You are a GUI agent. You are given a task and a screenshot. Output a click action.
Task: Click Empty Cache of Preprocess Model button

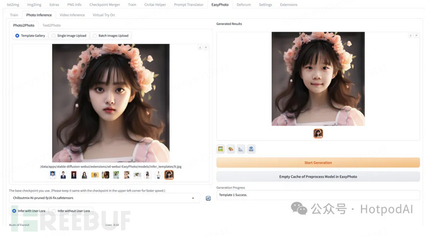click(x=318, y=176)
